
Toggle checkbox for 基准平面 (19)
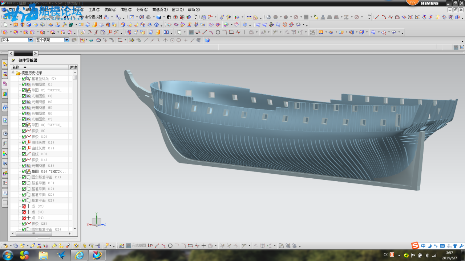[x=24, y=189]
